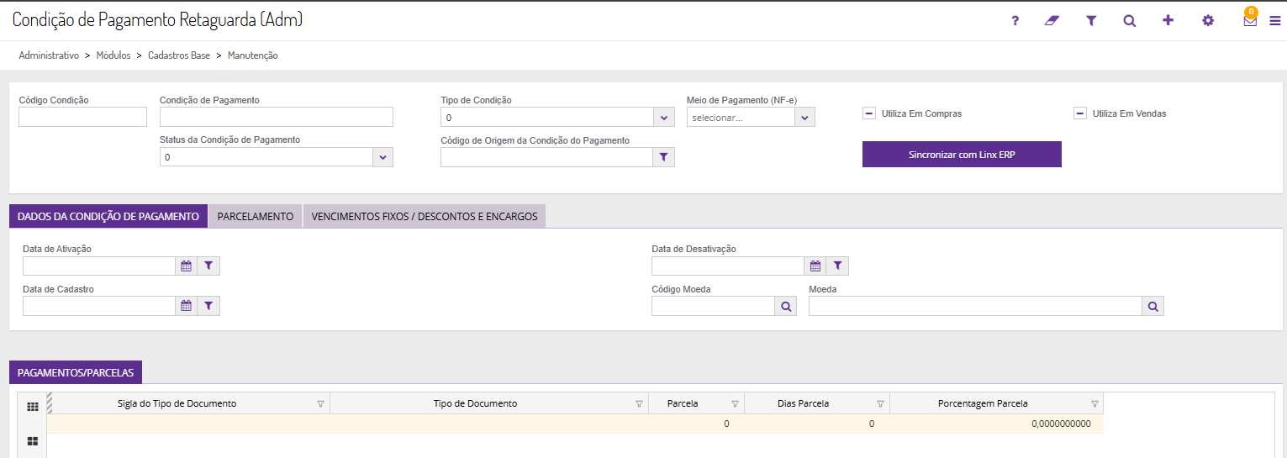Click the Sincronizar com Linx ERP button
Viewport: 1287px width, 458px height.
pyautogui.click(x=962, y=155)
